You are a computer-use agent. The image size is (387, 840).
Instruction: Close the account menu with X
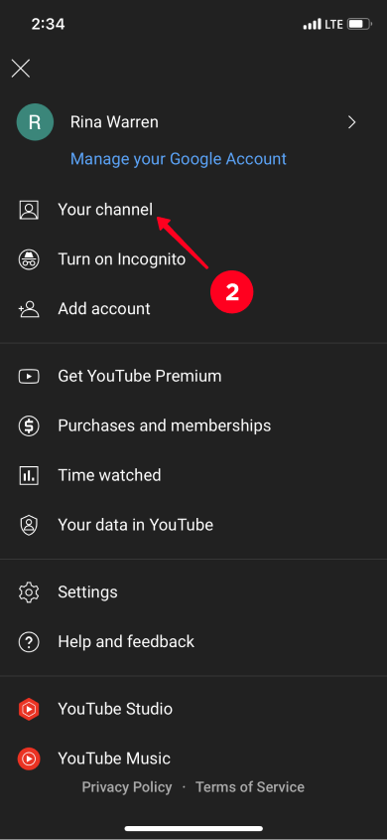[21, 69]
